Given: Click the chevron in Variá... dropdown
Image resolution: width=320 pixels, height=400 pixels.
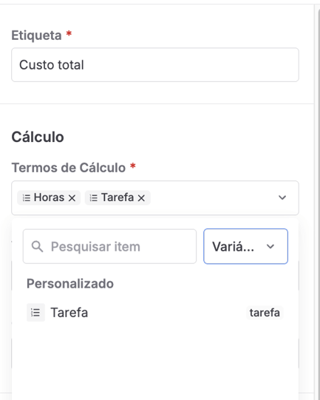Looking at the screenshot, I should point(270,246).
